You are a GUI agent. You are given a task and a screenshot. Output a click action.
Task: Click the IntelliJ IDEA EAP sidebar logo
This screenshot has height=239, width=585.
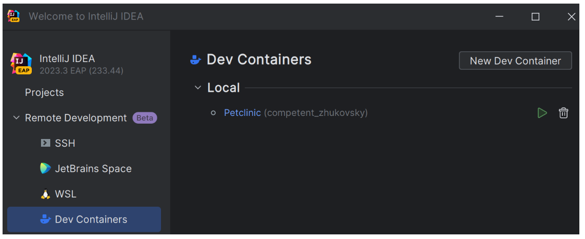(x=22, y=64)
